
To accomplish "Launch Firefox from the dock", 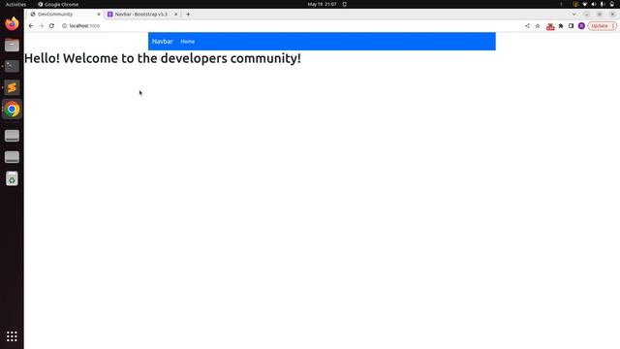I will point(12,23).
